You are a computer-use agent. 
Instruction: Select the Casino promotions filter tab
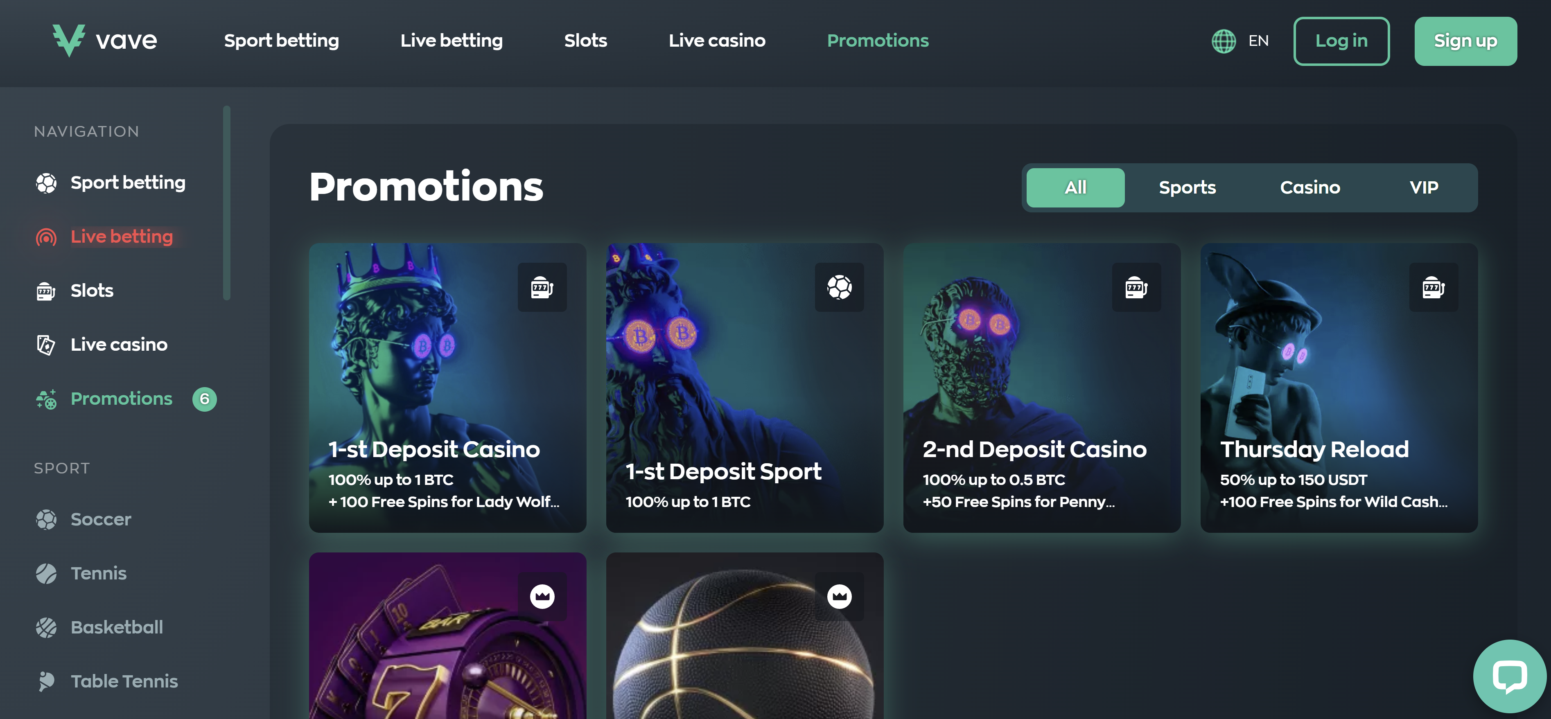click(x=1309, y=188)
